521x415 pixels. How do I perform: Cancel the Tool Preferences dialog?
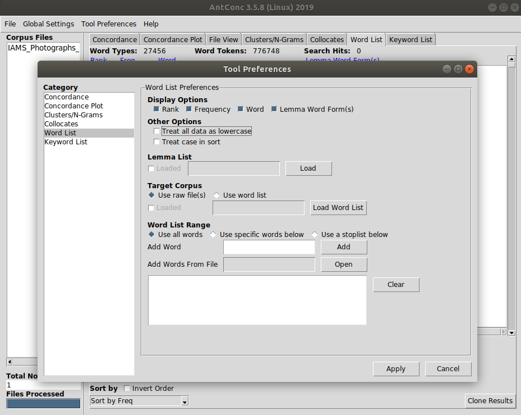(448, 369)
